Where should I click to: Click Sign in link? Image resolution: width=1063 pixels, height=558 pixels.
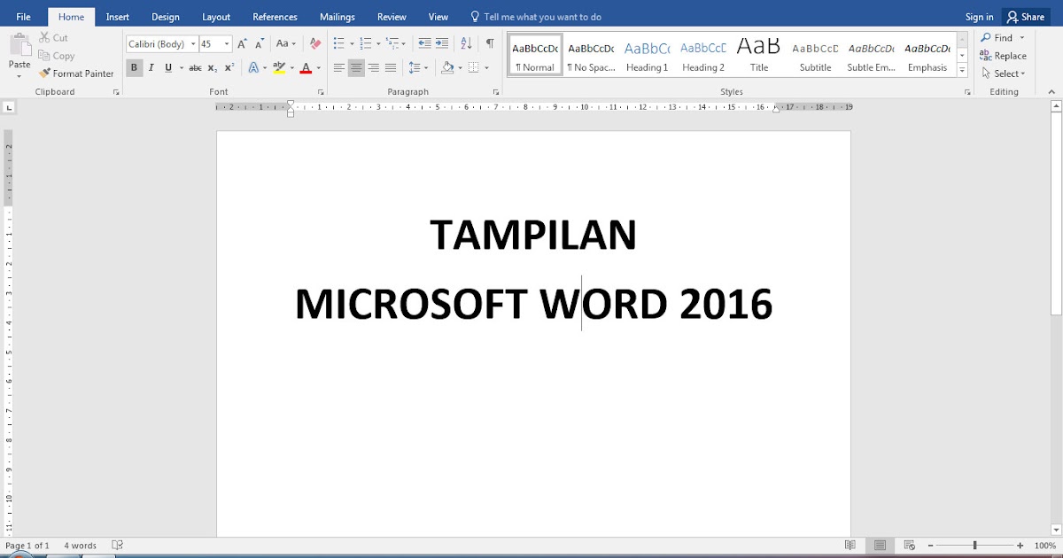(x=979, y=17)
